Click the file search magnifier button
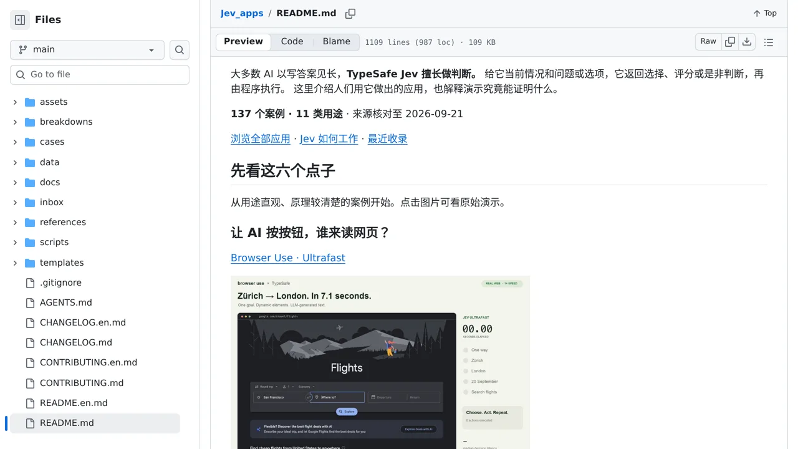Screen dimensions: 798x449 coord(180,50)
